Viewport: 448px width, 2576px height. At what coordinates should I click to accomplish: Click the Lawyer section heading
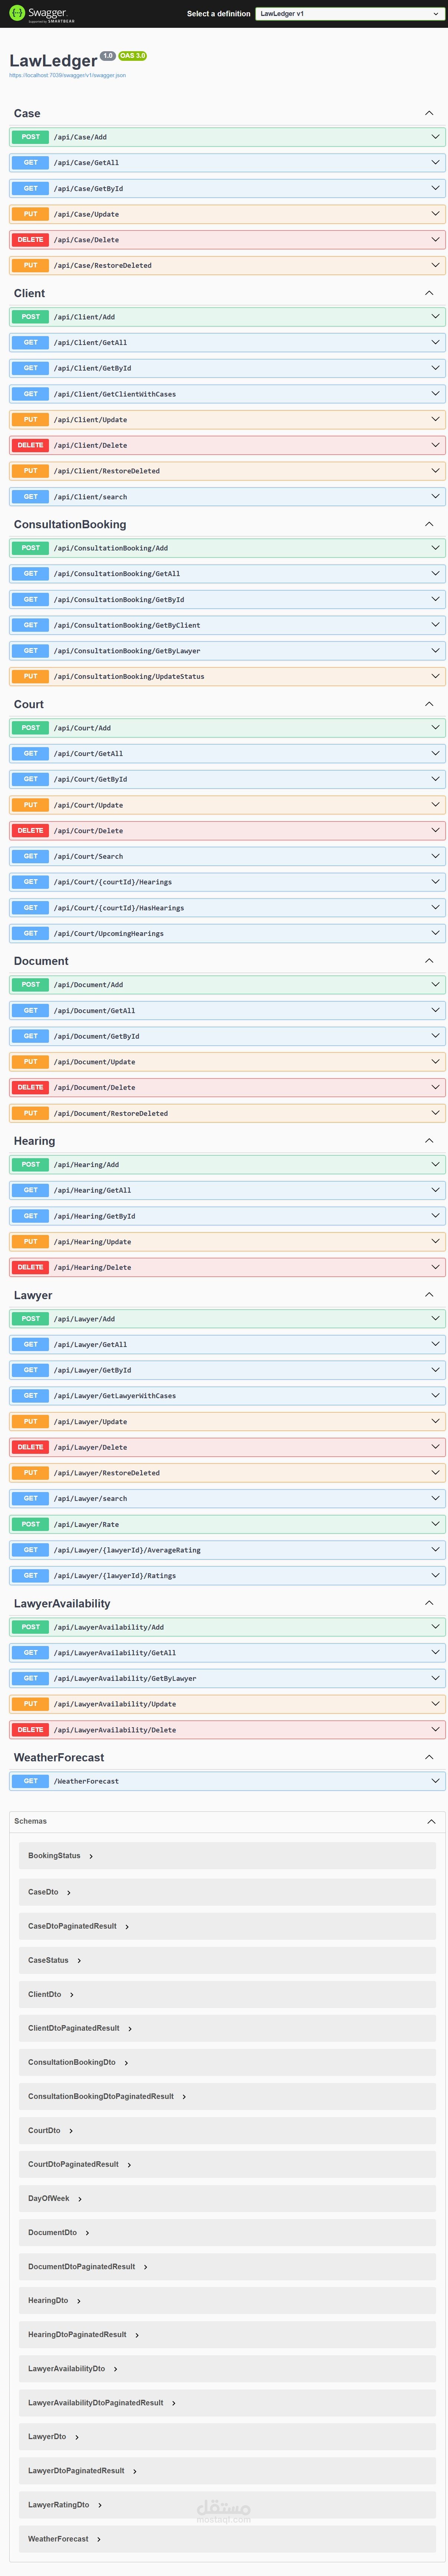33,1295
